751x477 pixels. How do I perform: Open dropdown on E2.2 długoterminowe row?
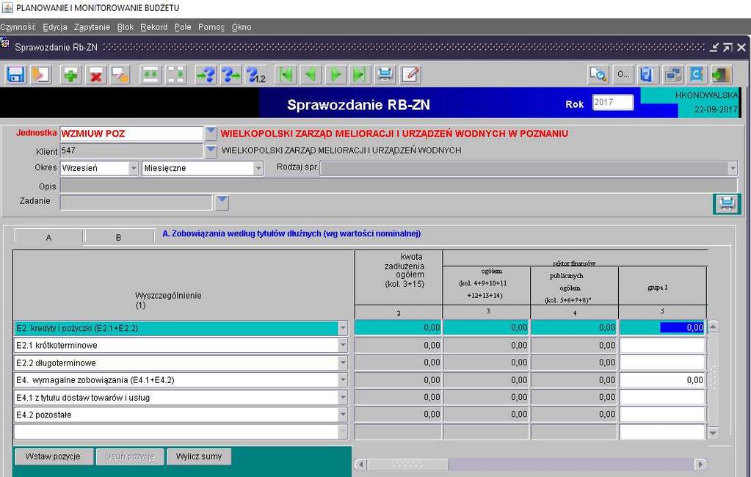point(343,363)
